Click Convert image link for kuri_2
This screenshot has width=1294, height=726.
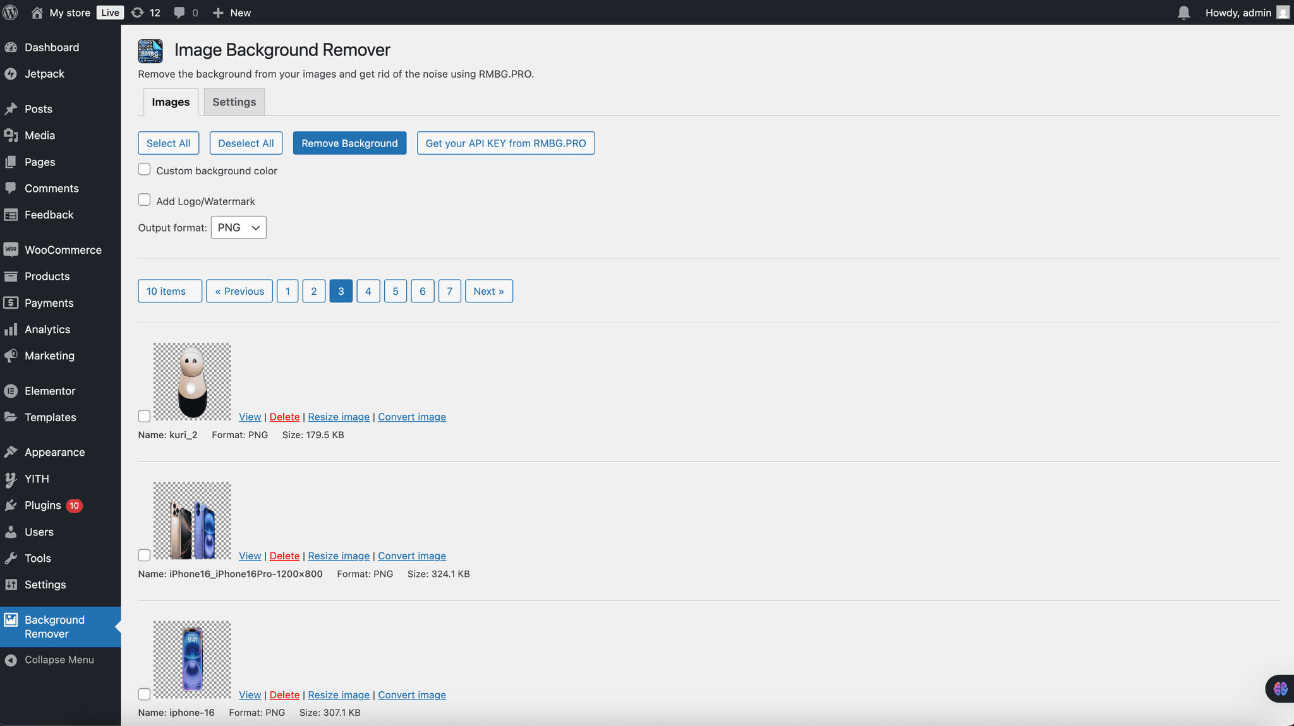pyautogui.click(x=411, y=417)
